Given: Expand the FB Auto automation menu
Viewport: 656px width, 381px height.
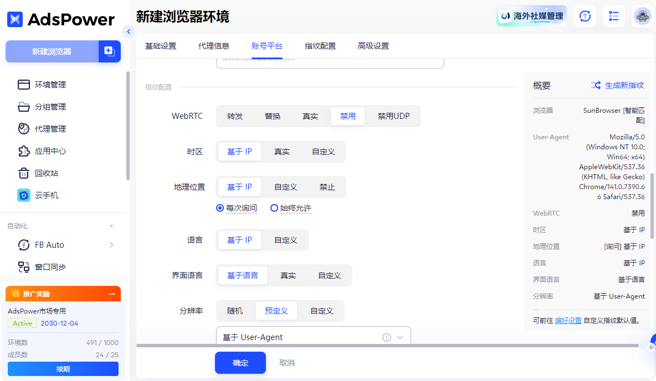Looking at the screenshot, I should (47, 244).
